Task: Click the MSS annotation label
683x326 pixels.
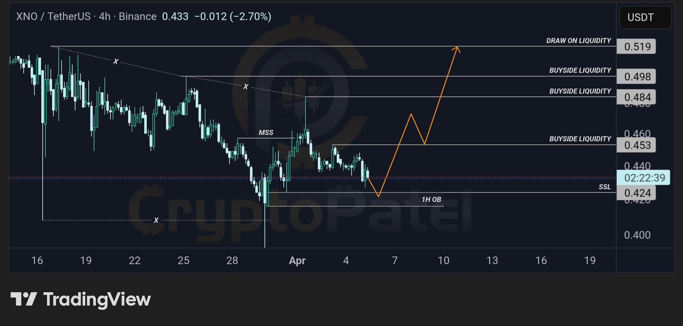Action: 266,132
